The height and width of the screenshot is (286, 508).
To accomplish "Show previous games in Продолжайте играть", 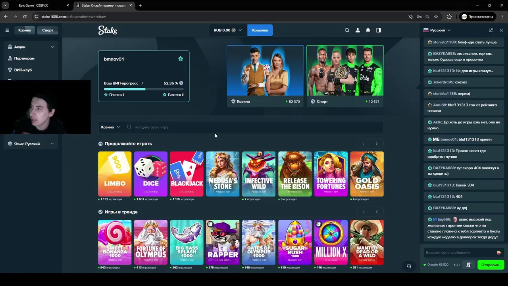I will pyautogui.click(x=363, y=144).
